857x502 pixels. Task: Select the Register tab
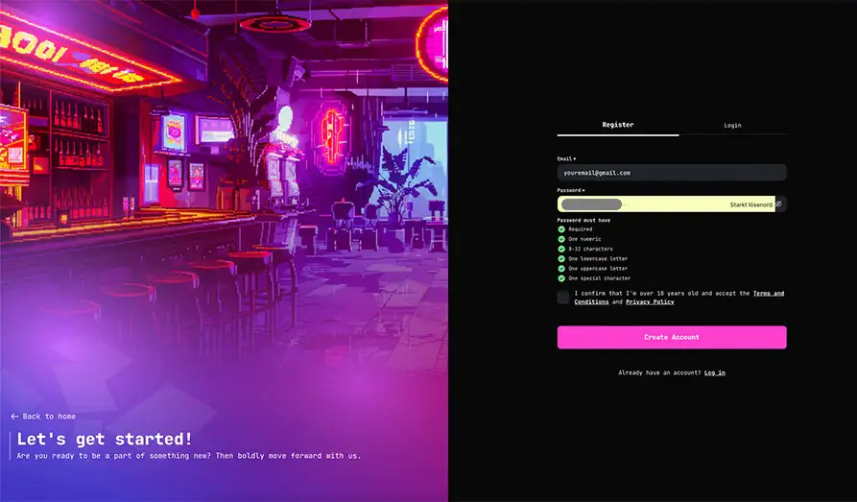tap(617, 125)
